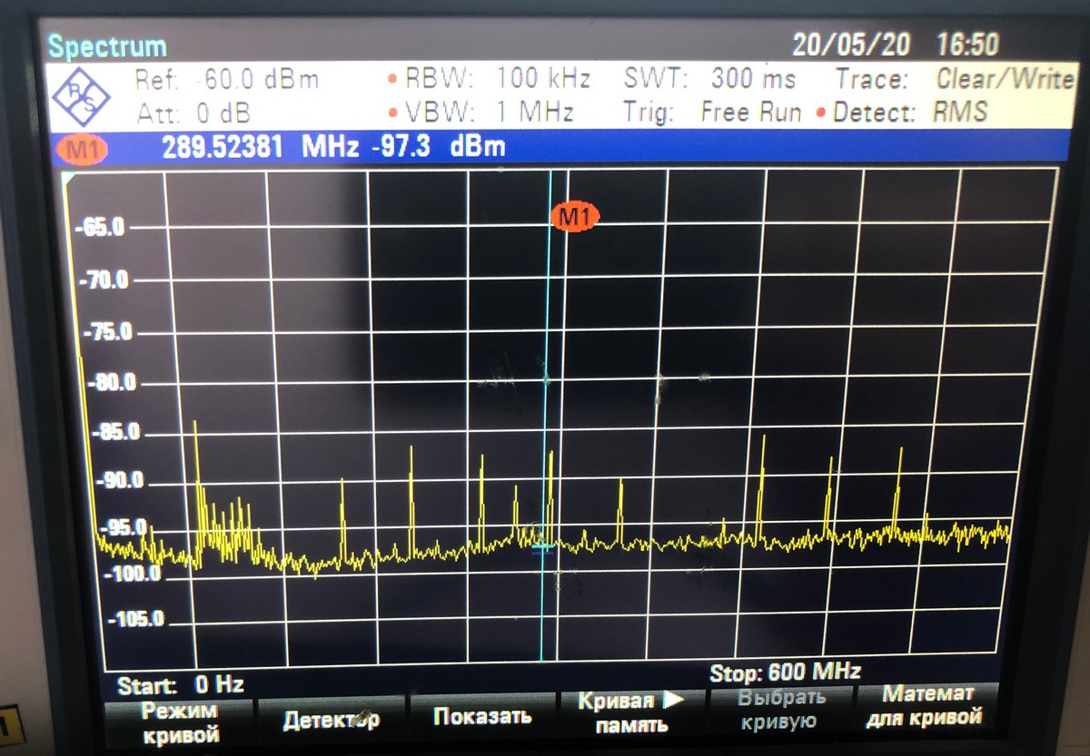Select the Показать softkey
Viewport: 1090px width, 756px height.
(x=482, y=718)
